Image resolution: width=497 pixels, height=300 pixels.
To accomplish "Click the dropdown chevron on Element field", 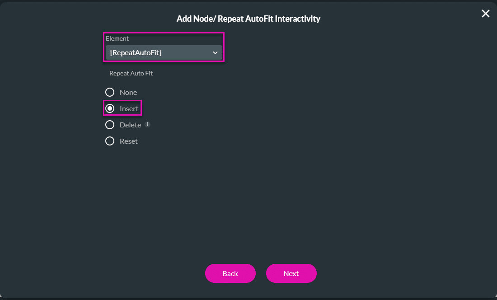I will pyautogui.click(x=216, y=52).
